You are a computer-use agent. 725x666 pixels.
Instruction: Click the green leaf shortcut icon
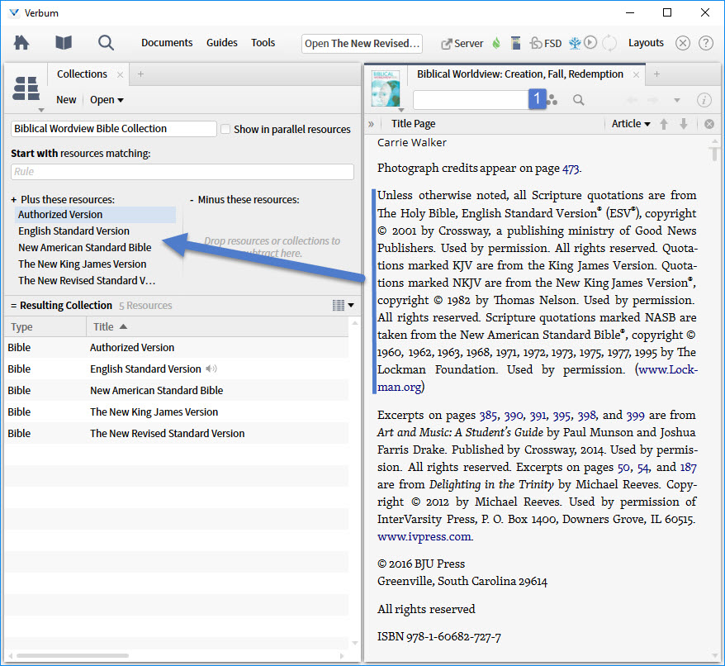click(x=496, y=43)
